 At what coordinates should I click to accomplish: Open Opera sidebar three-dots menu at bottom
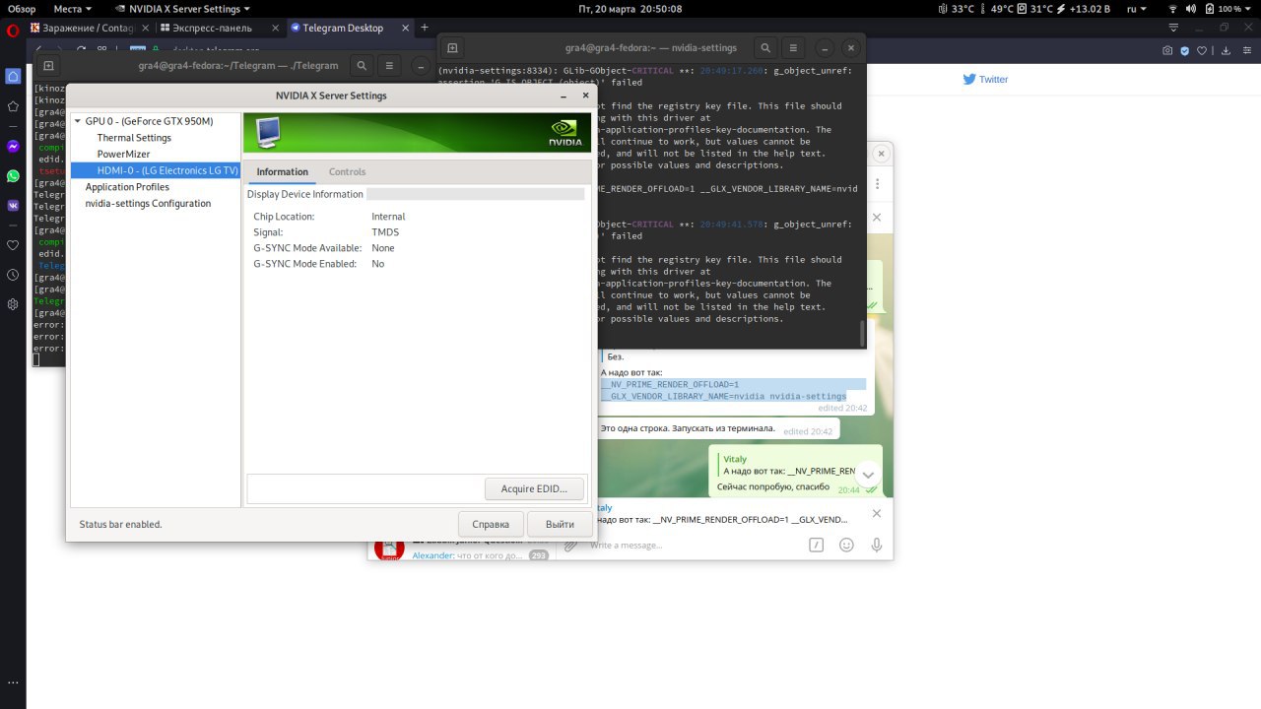(x=13, y=681)
